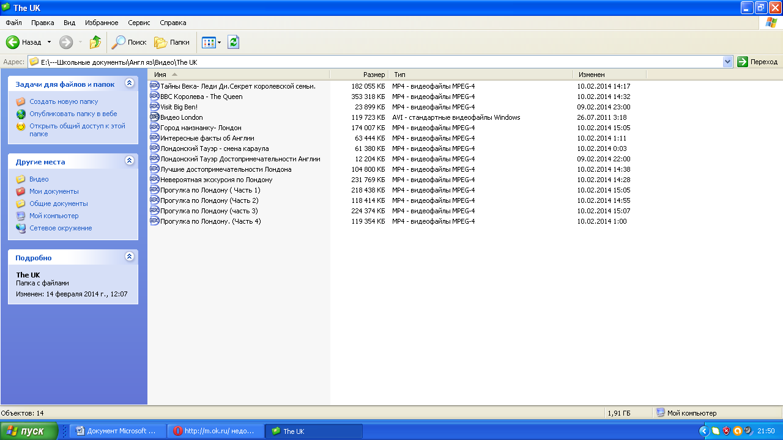Open the Правка menu

(x=43, y=23)
